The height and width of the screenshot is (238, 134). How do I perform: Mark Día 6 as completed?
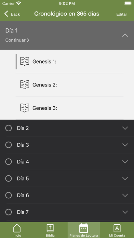9,195
